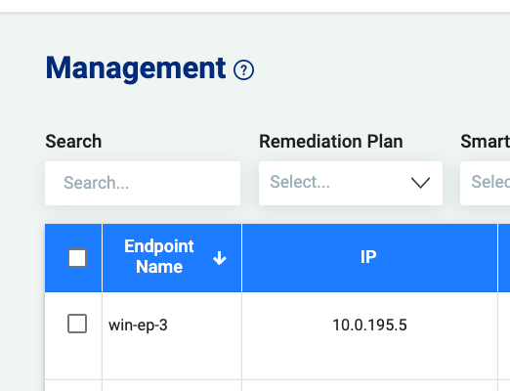Sort by the Endpoint Name column header

[x=159, y=257]
